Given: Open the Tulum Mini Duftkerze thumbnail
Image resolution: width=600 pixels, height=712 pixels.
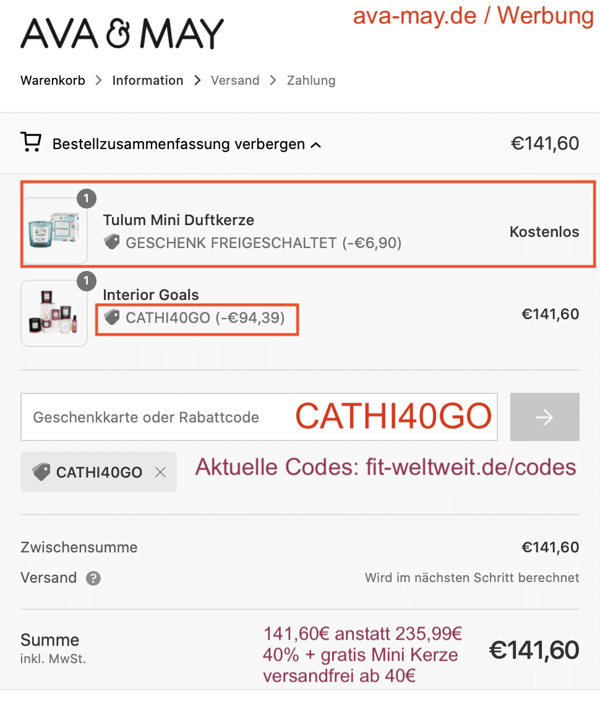Looking at the screenshot, I should coord(54,231).
